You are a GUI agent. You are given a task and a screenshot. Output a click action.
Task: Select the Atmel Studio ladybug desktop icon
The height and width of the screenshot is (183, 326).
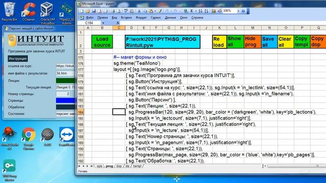(9, 138)
